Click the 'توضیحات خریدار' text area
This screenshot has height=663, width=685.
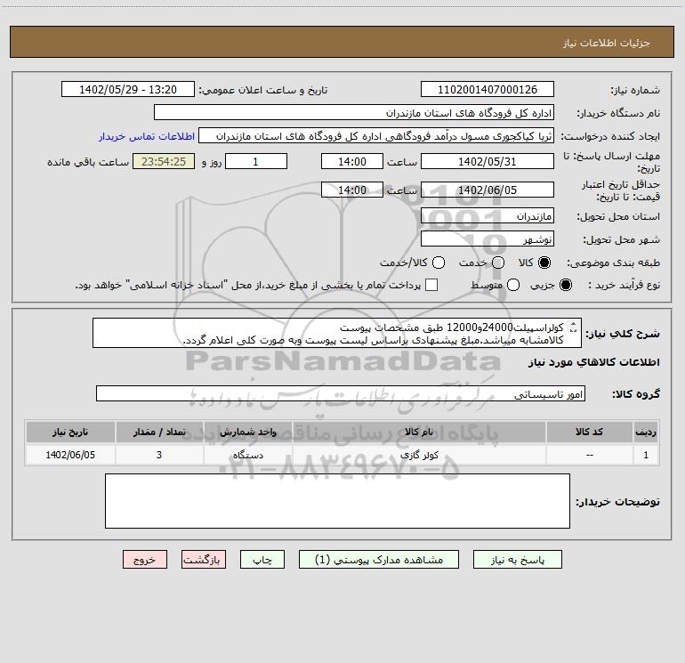tap(338, 500)
